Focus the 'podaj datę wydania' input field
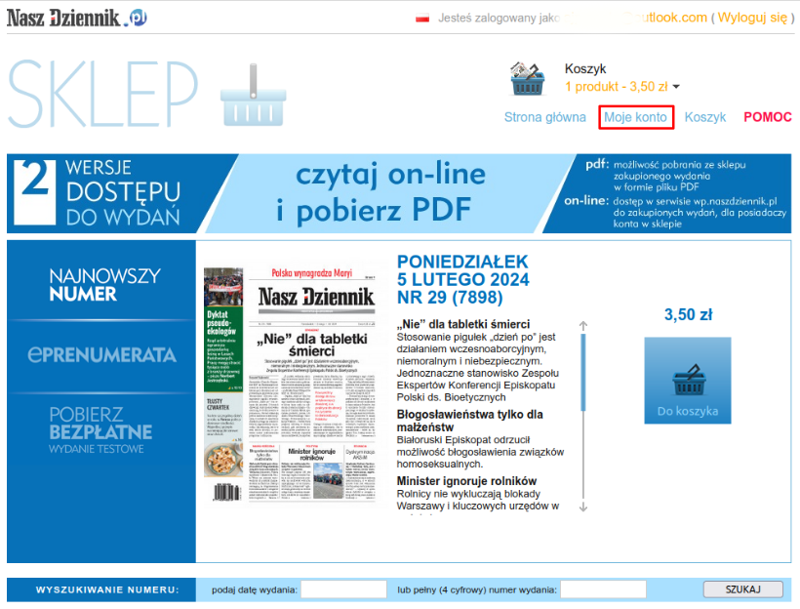The height and width of the screenshot is (609, 800). [x=343, y=589]
